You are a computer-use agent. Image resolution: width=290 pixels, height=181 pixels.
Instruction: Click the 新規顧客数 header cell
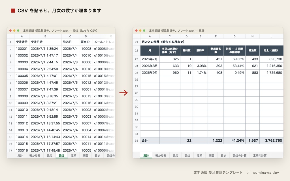tap(216, 50)
